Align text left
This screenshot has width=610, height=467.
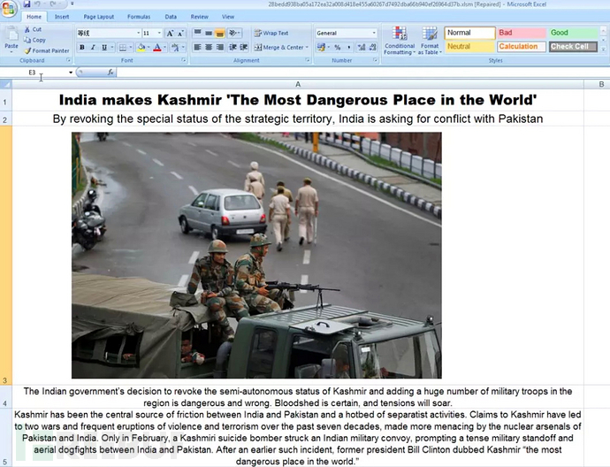(198, 47)
